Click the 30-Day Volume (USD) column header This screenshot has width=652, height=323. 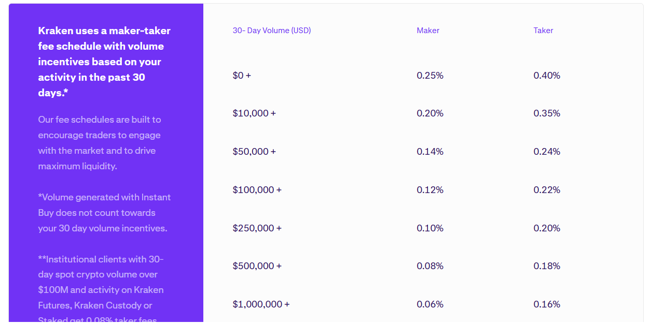272,31
